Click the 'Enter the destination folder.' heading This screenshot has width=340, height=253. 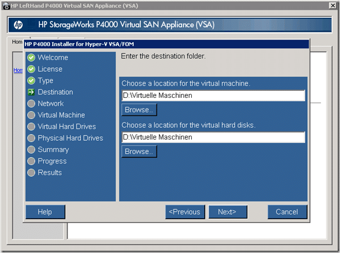(163, 56)
